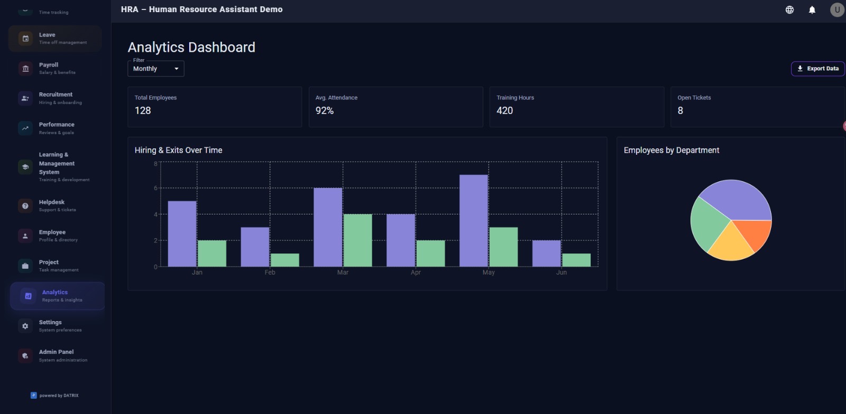Open the notifications bell
846x414 pixels.
pyautogui.click(x=812, y=10)
